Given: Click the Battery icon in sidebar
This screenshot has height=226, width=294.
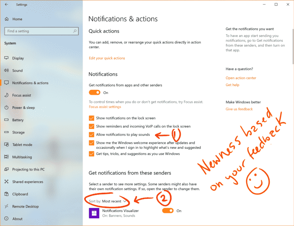Looking at the screenshot, I should coord(7,120).
